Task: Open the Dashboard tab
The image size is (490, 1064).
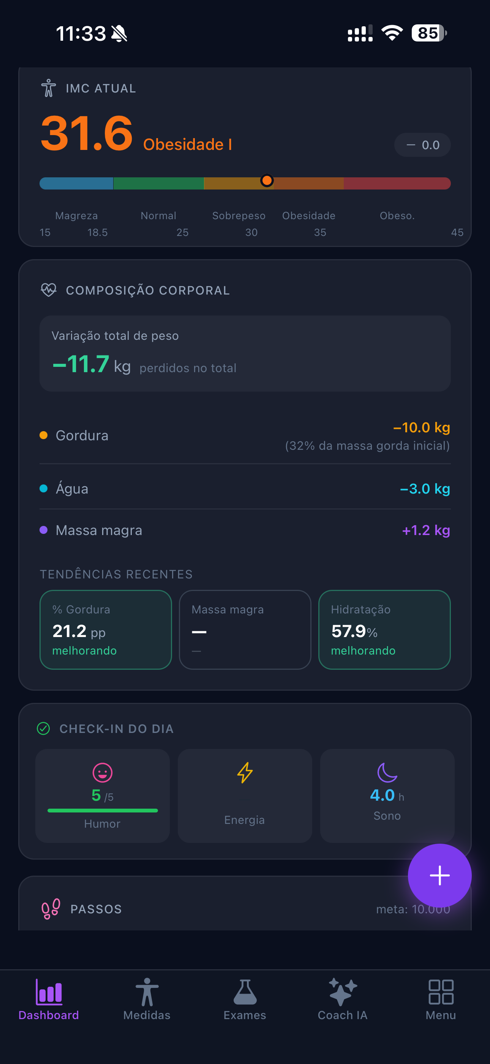Action: 49,1000
